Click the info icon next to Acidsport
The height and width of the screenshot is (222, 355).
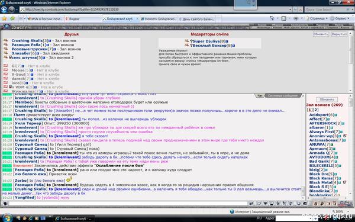pyautogui.click(x=335, y=115)
